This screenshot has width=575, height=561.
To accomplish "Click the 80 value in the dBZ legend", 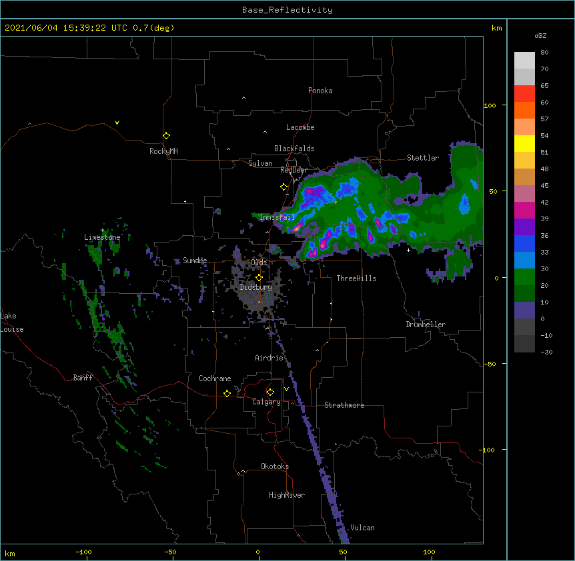I will click(544, 53).
